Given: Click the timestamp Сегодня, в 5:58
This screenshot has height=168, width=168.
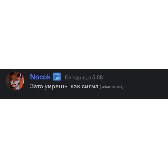Looking at the screenshot, I should (84, 77).
